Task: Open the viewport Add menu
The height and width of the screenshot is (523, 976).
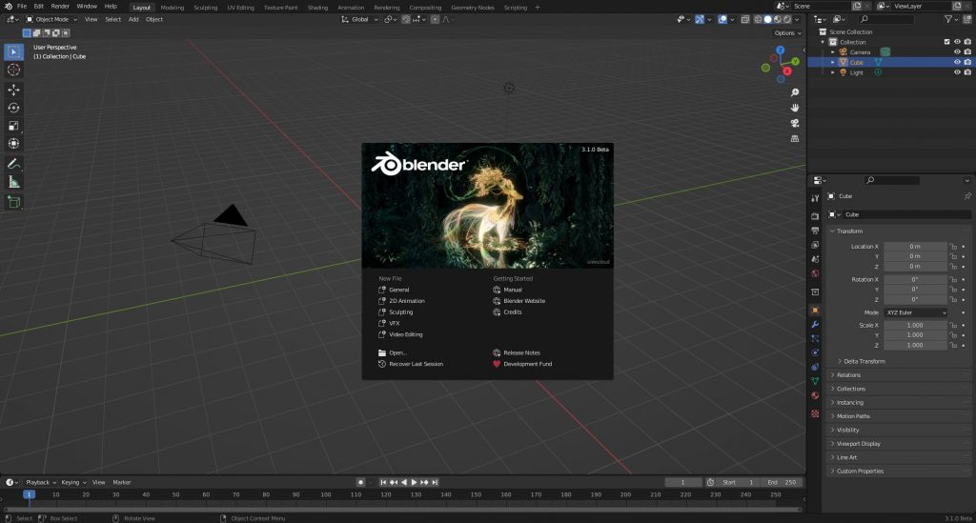Action: [x=133, y=19]
